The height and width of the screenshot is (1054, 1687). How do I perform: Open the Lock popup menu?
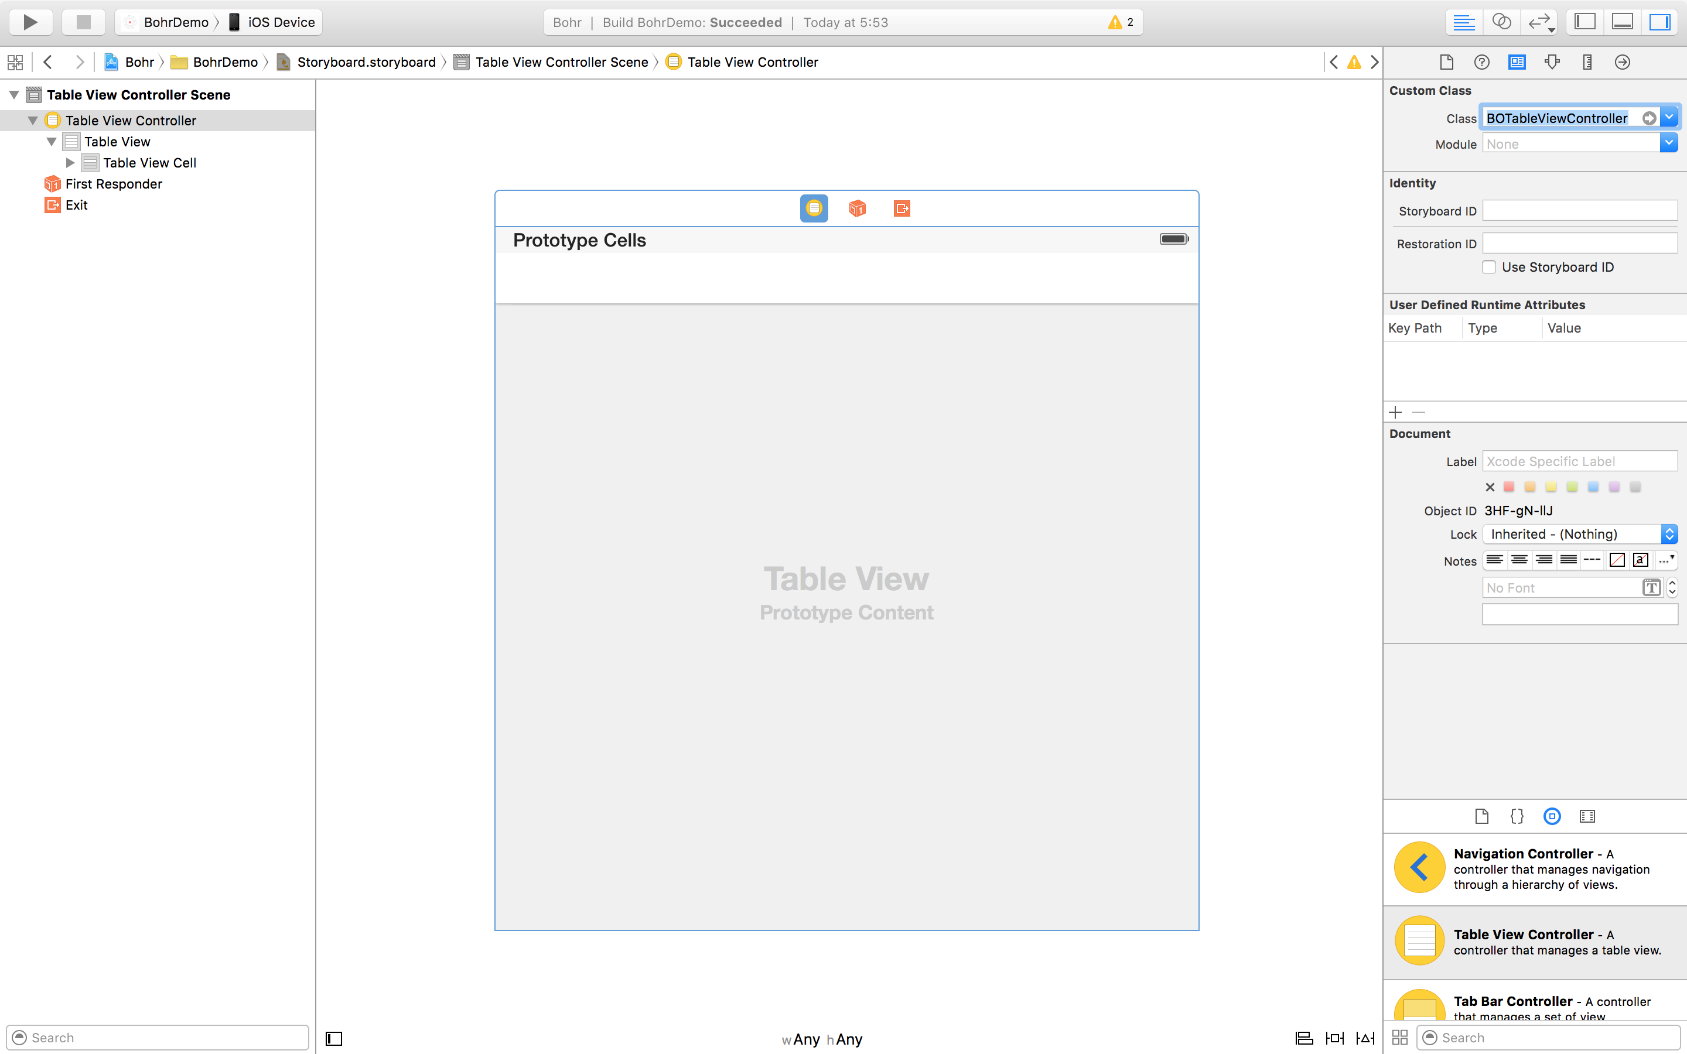pyautogui.click(x=1579, y=534)
